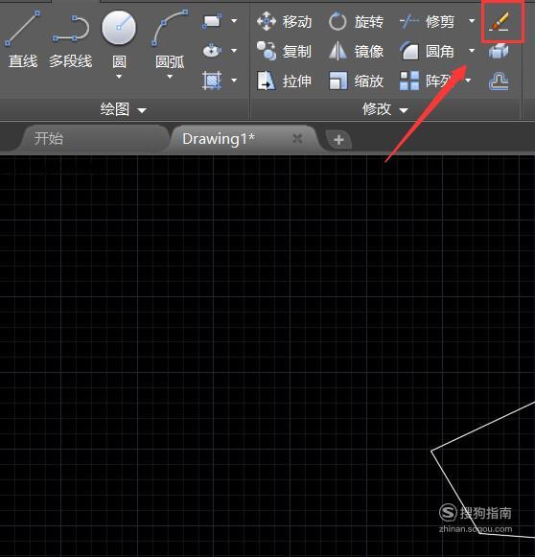Screen dimensions: 535x557
Task: Open the 圆弧 (Arc) options dropdown arrow
Action: point(170,77)
